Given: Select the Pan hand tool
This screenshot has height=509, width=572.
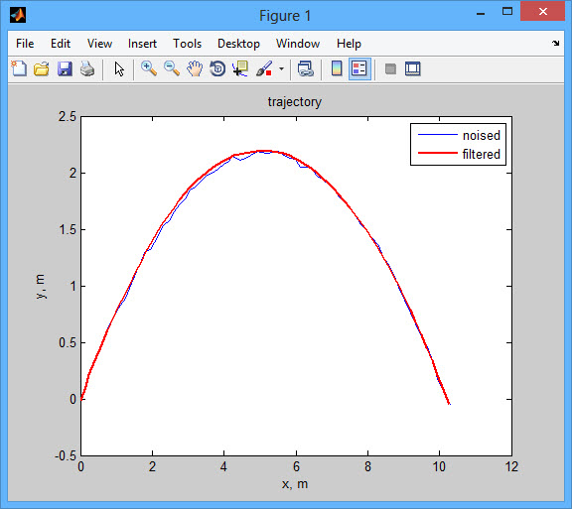Looking at the screenshot, I should [195, 68].
